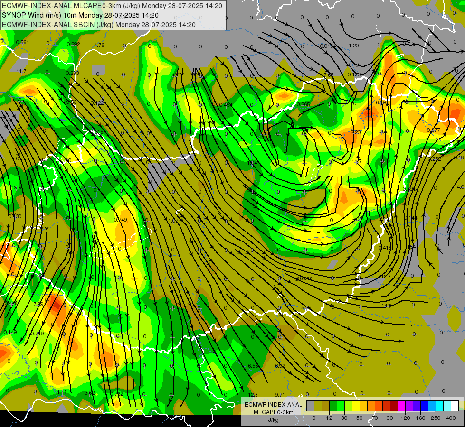Viewport: 465px width, 427px height.
Task: Click the '0.719' value on the map
Action: pos(38,334)
